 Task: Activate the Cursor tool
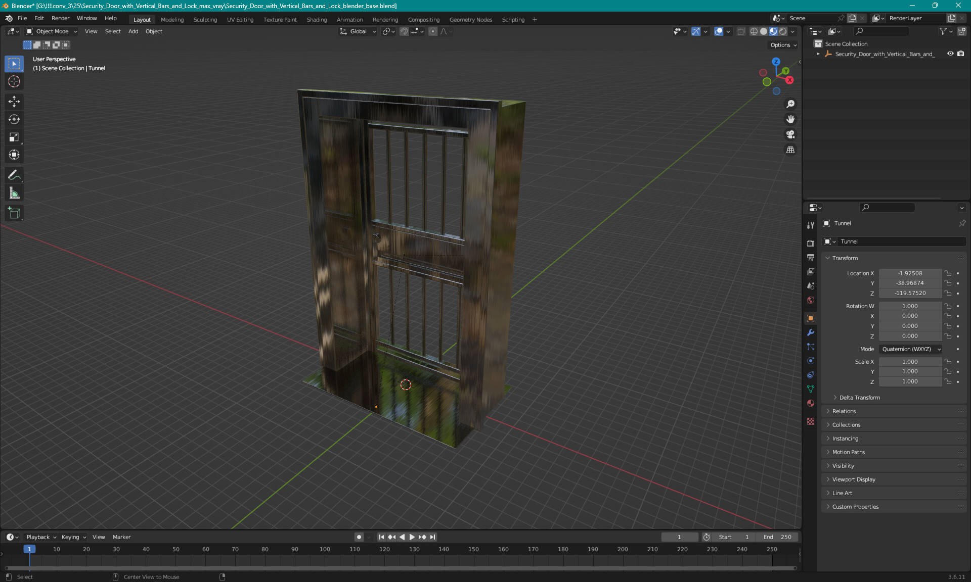14,81
